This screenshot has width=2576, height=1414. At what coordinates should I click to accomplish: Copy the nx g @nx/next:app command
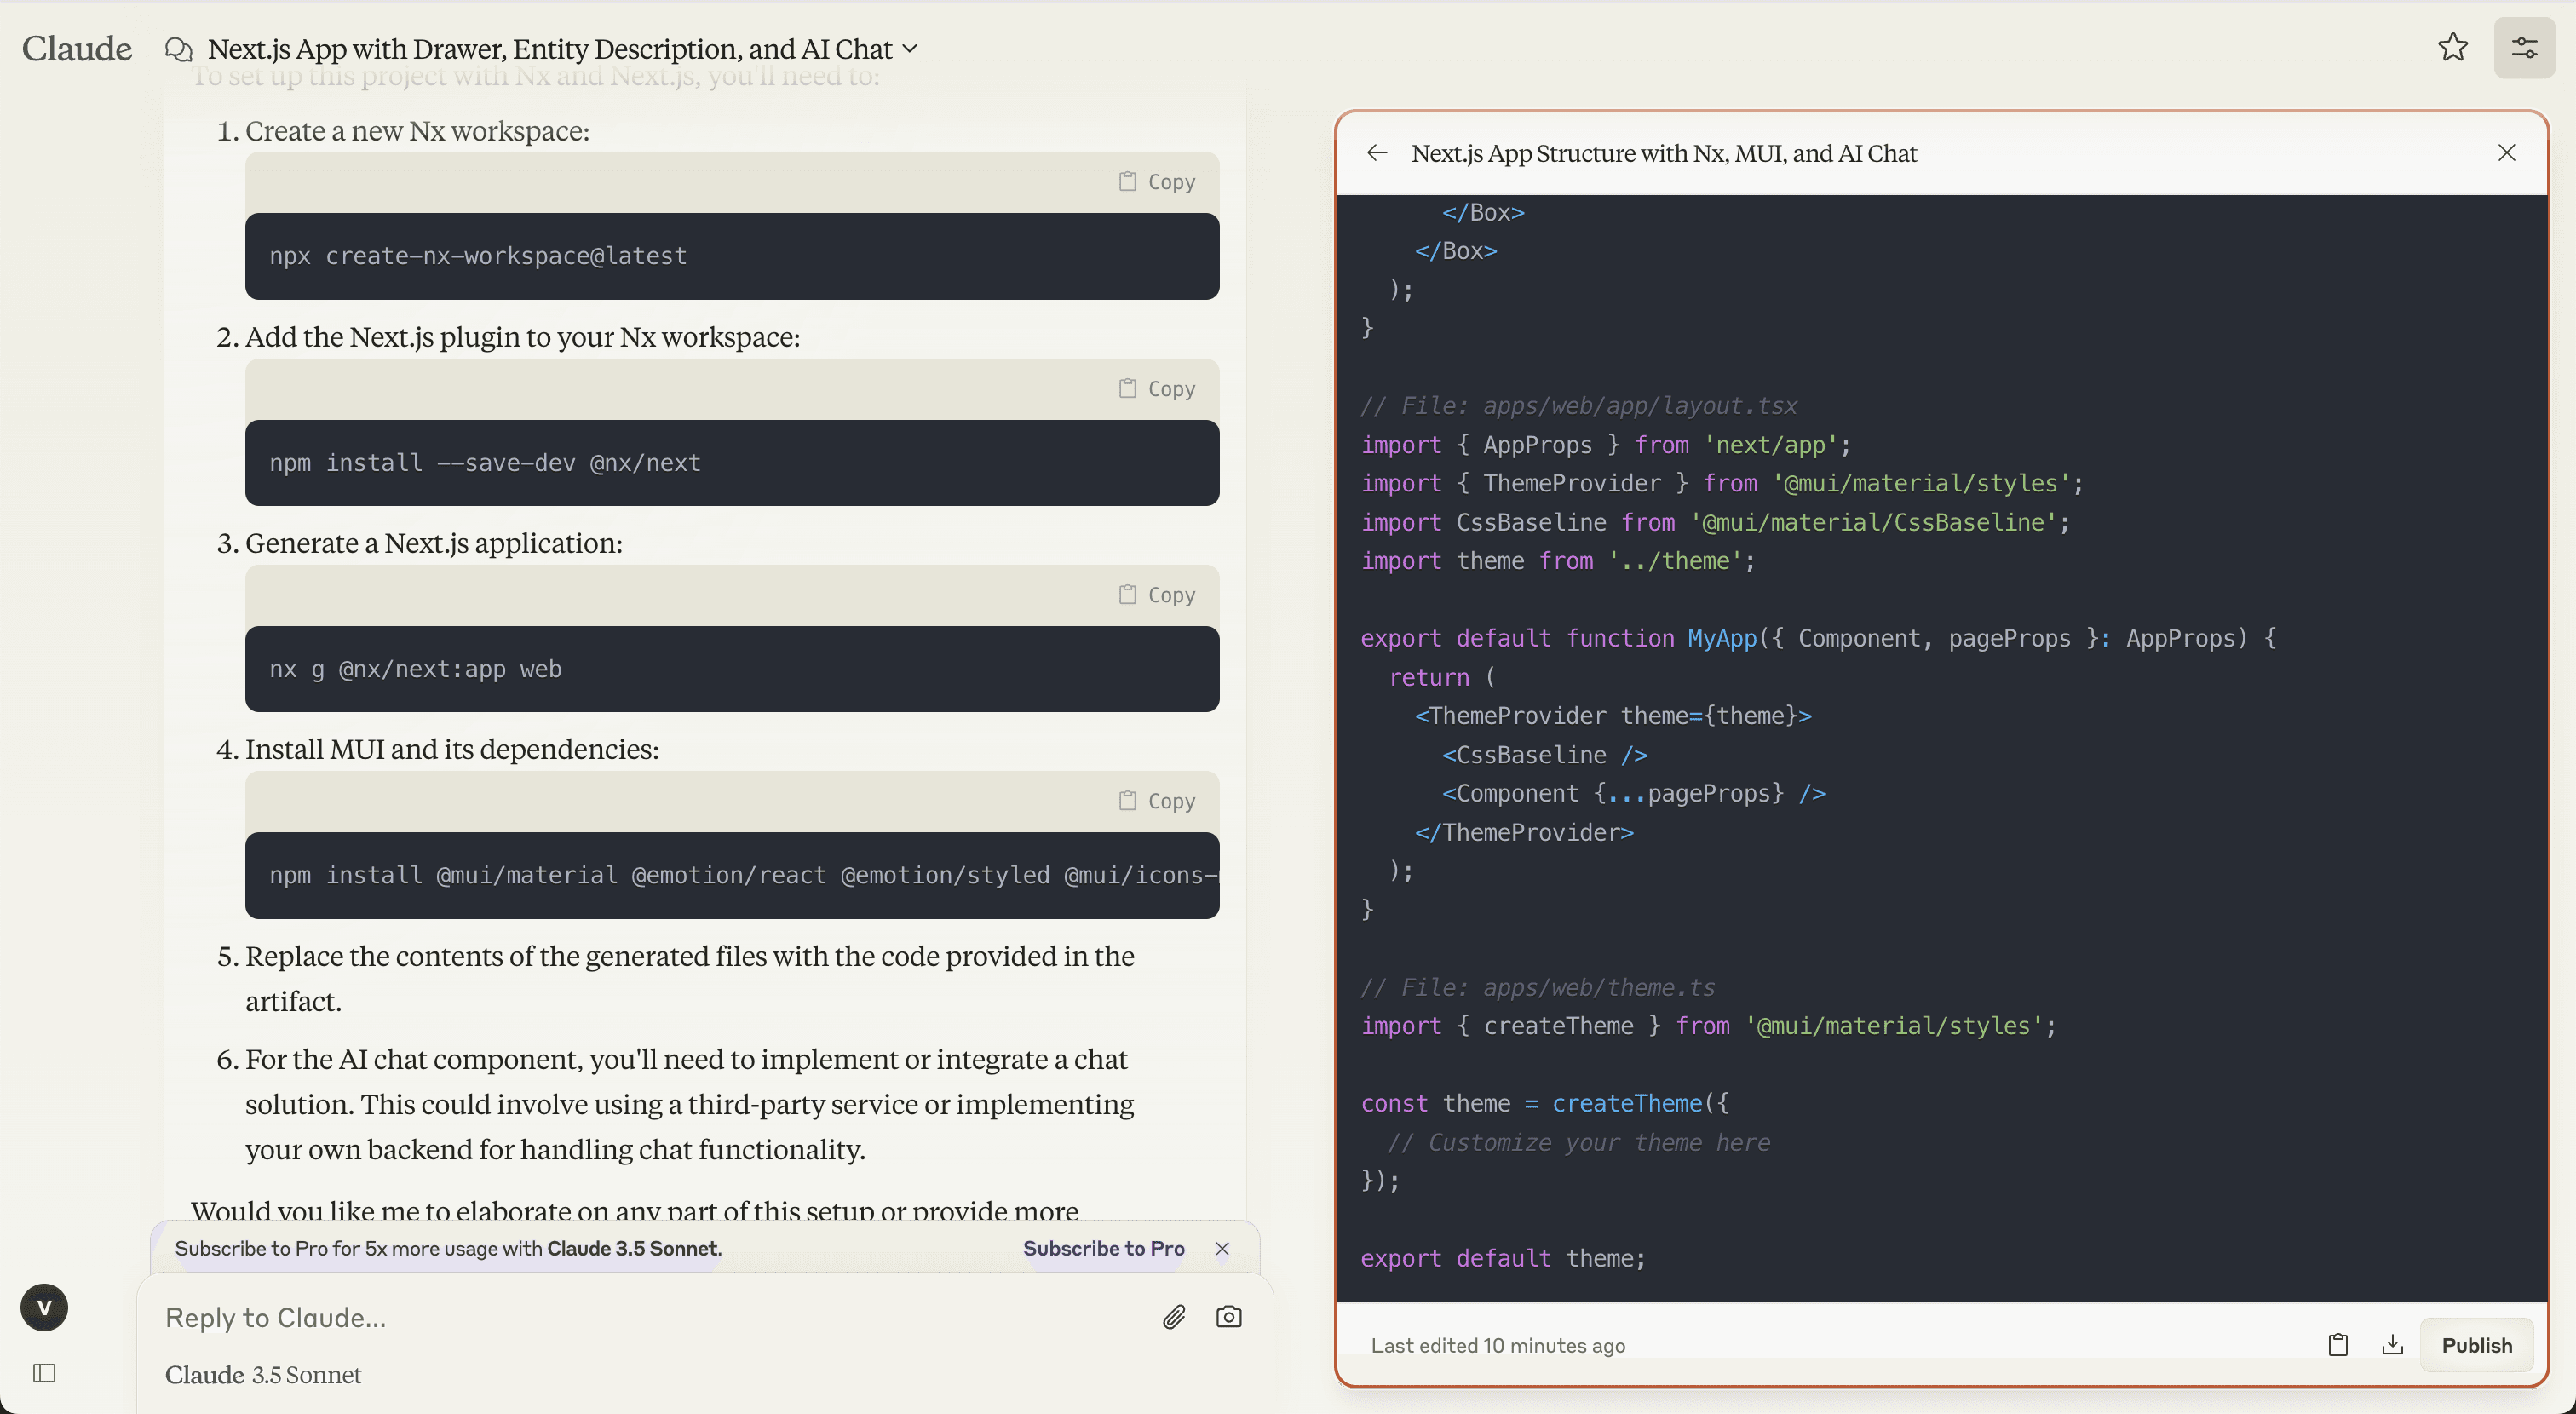tap(1157, 595)
